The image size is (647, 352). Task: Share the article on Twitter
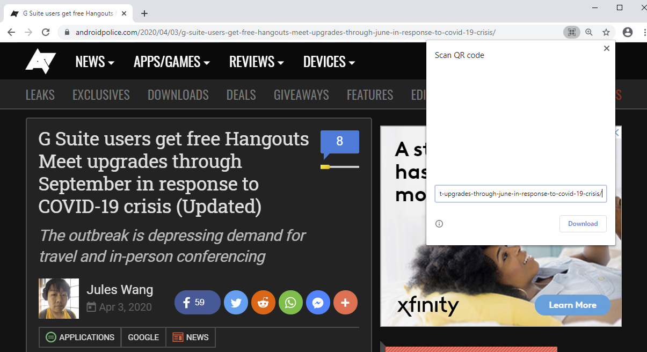236,303
